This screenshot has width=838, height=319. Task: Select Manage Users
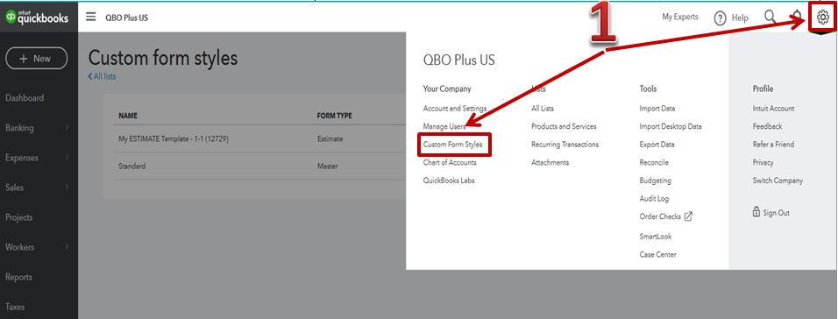[444, 127]
